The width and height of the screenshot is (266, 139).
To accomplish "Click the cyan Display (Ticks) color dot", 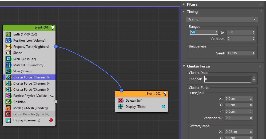I will coord(163,106).
